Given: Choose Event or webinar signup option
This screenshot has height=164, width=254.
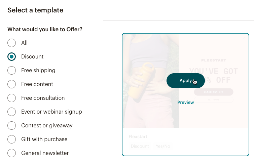Looking at the screenshot, I should tap(12, 112).
